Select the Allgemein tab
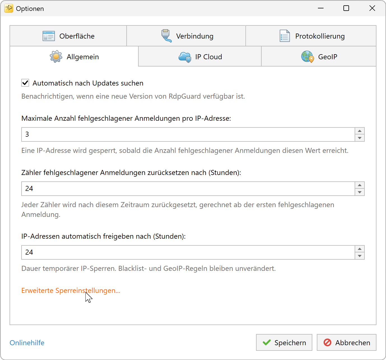Image resolution: width=386 pixels, height=360 pixels. [x=74, y=57]
